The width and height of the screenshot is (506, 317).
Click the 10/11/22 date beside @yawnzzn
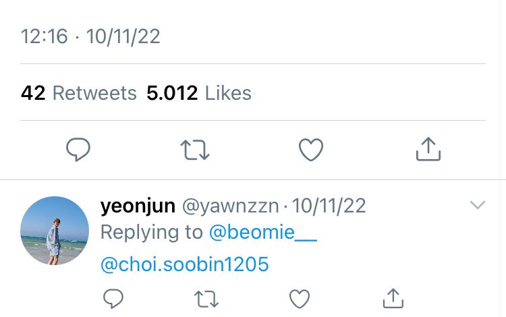tap(329, 206)
